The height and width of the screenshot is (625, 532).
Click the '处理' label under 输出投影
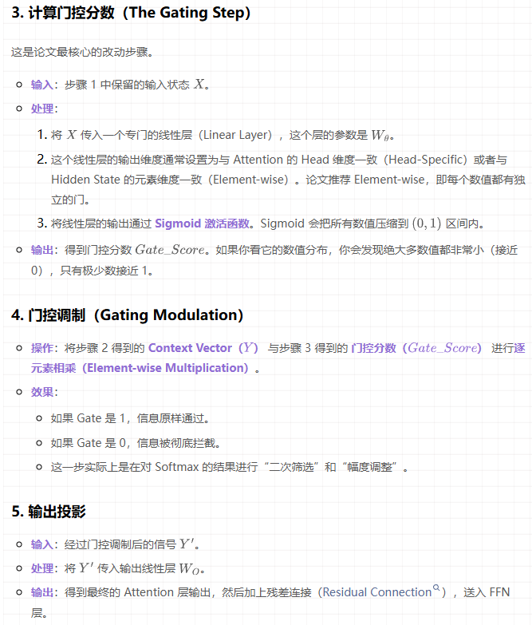pos(41,568)
